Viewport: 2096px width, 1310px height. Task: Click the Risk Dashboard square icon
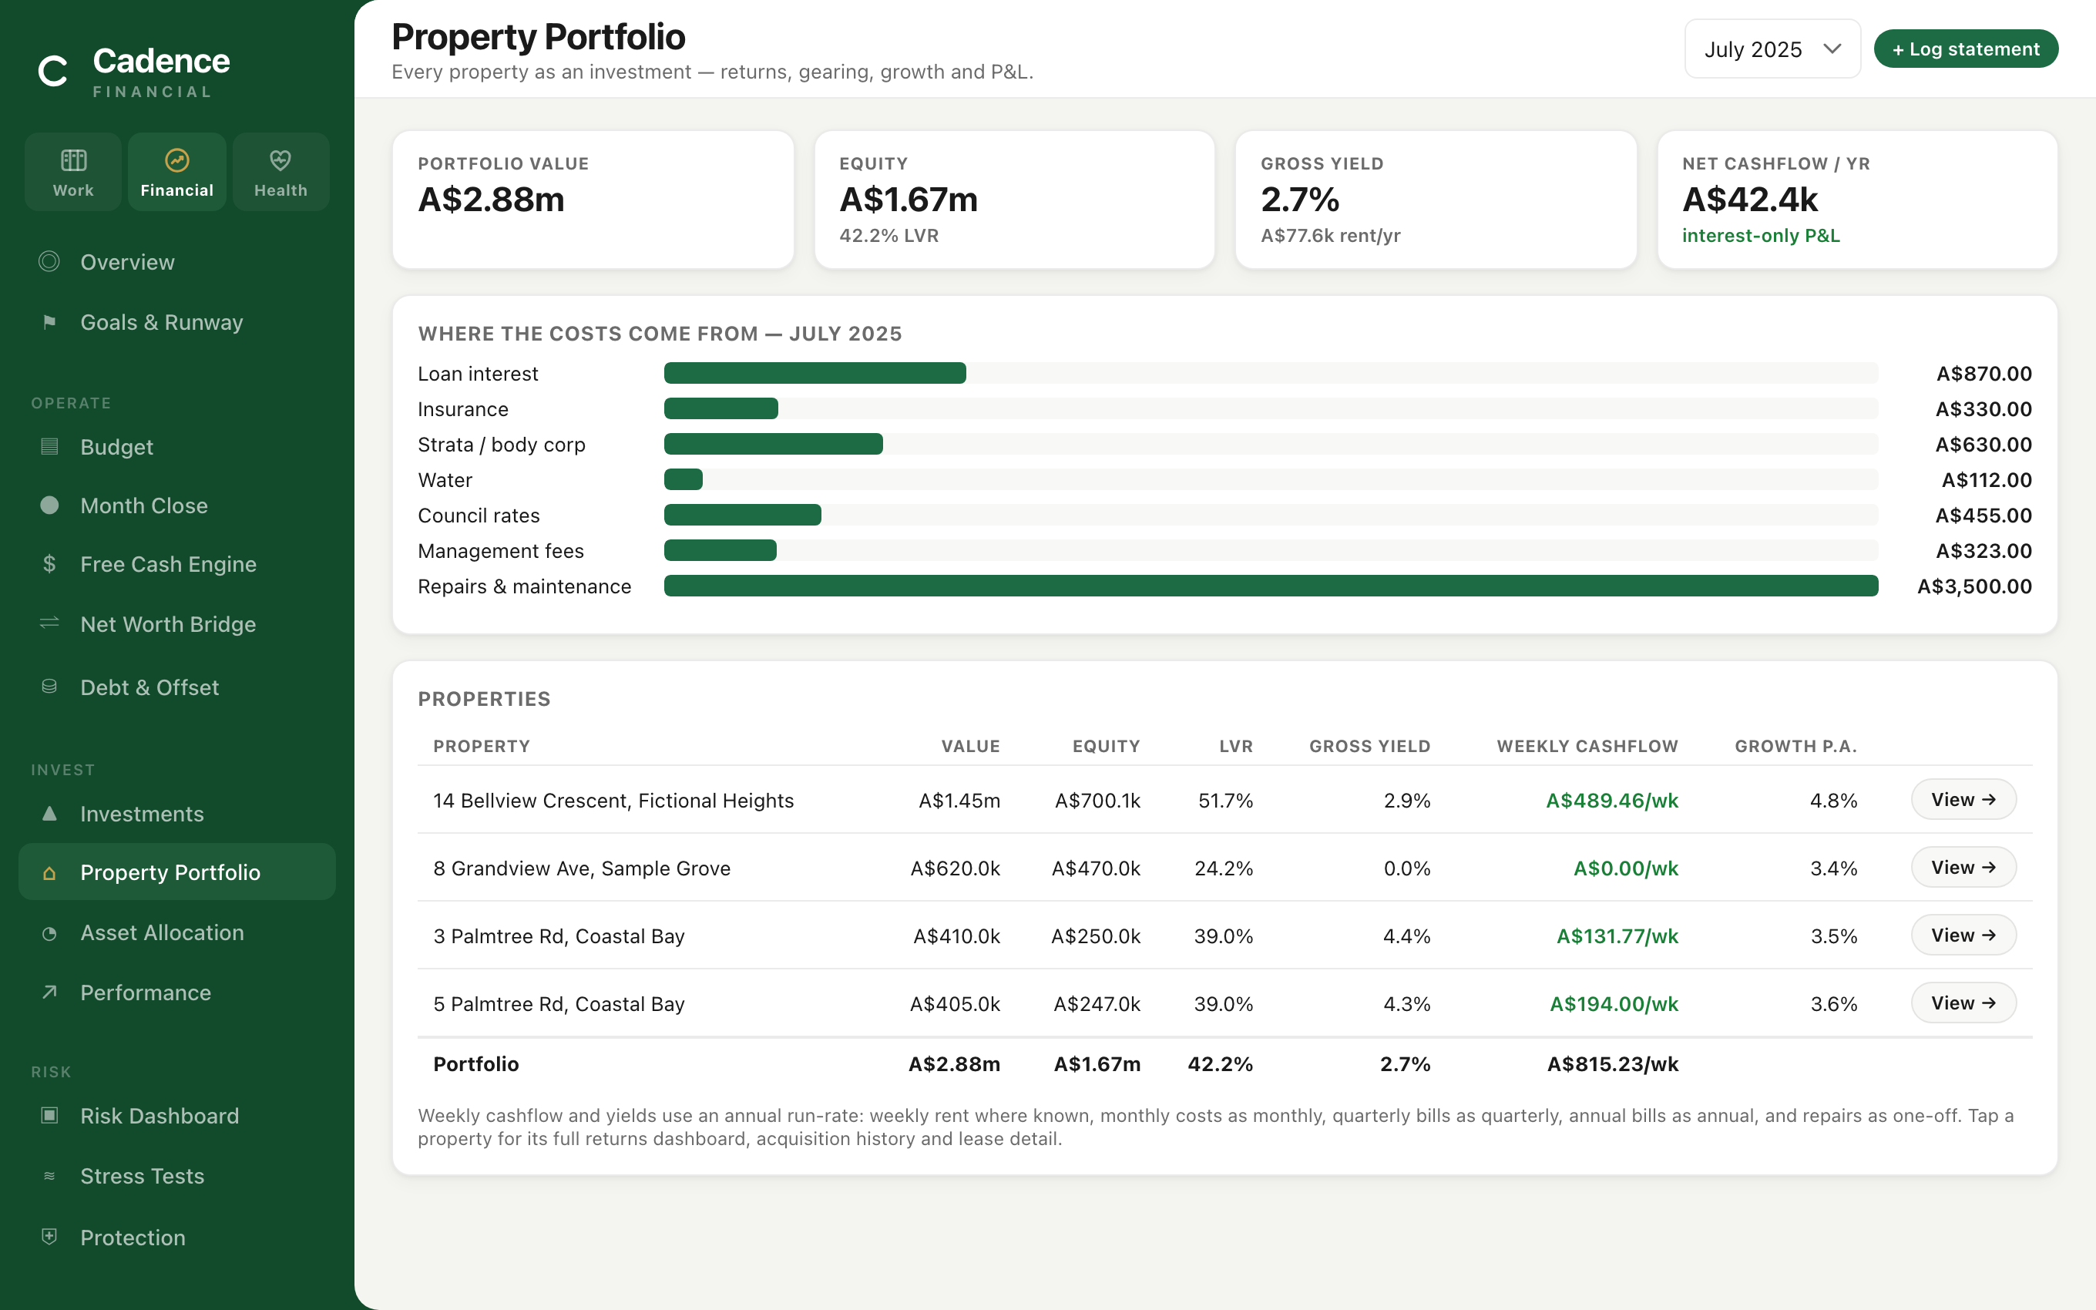(49, 1115)
